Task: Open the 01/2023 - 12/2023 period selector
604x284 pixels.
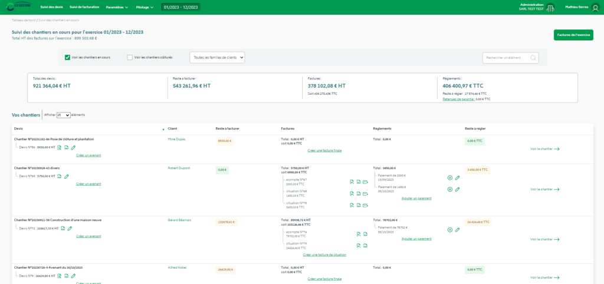Action: click(180, 7)
